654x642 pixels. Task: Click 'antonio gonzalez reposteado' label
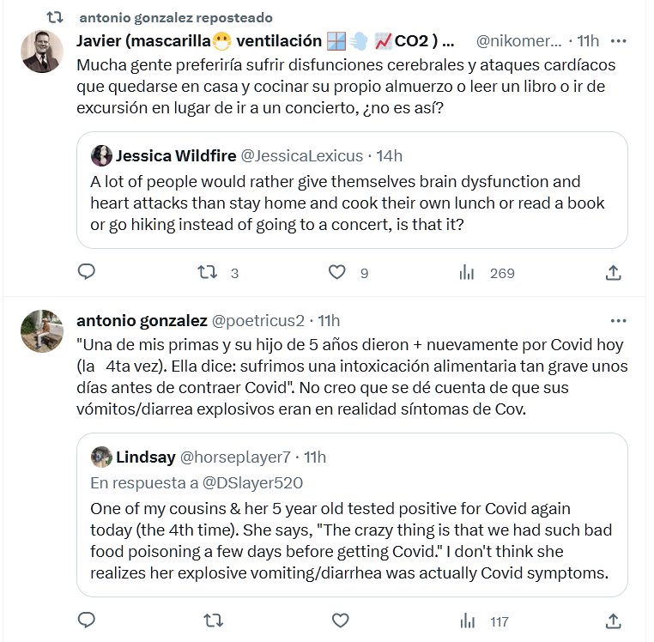pyautogui.click(x=175, y=17)
